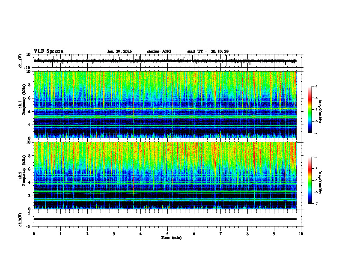The width and height of the screenshot is (339, 262).
Task: Select the ch.2 colorbar 'log(PSD)(V²/Hz)' label
Action: coord(321,182)
